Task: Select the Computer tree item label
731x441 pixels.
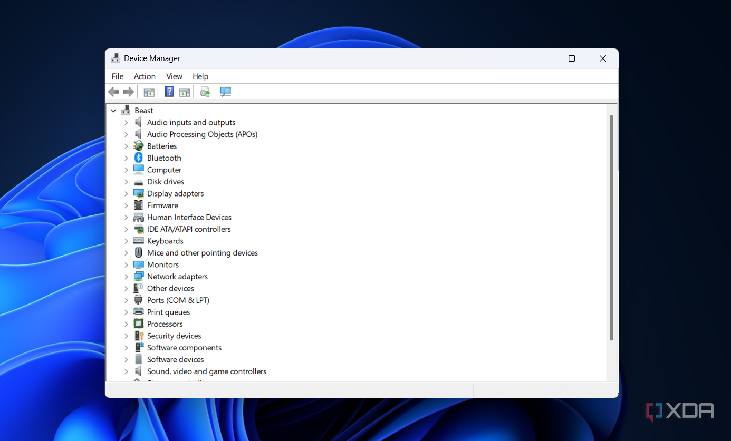Action: [x=164, y=170]
